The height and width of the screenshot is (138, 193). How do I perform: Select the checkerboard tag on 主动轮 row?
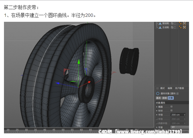coord(184,27)
